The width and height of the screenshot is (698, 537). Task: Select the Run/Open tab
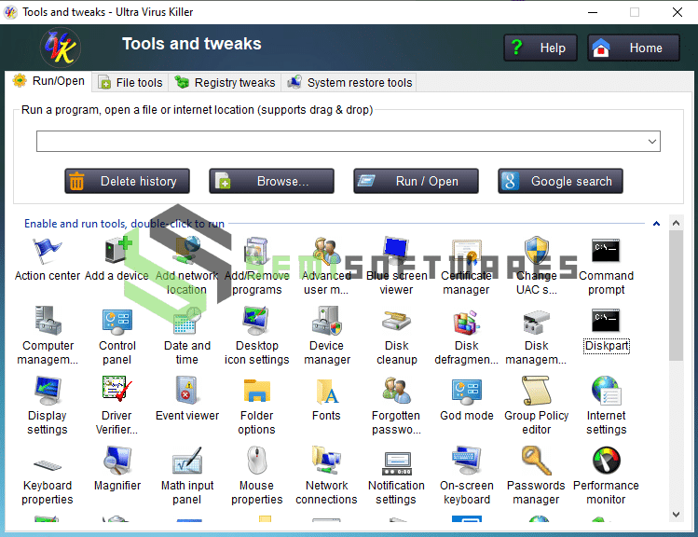[x=48, y=81]
